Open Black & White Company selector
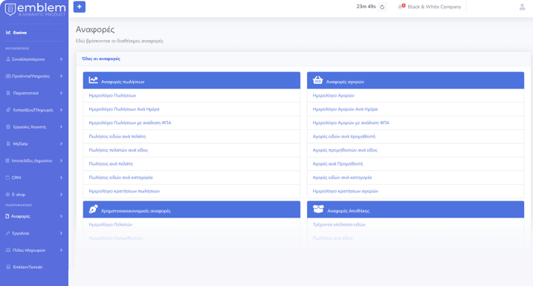Screen dimensions: 533x286 434,7
